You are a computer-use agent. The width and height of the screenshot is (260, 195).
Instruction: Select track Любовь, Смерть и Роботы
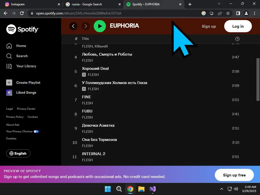click(107, 54)
